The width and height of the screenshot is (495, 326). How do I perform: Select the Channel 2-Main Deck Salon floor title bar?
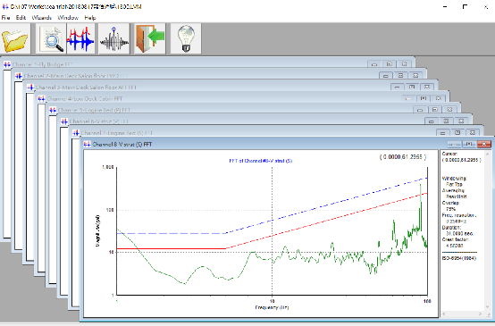coord(75,76)
